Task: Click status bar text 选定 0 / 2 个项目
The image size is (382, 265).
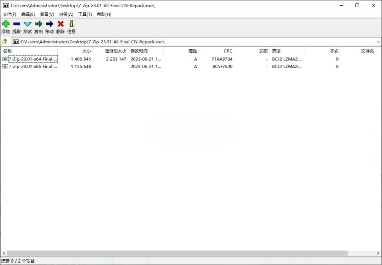Action: pos(18,261)
